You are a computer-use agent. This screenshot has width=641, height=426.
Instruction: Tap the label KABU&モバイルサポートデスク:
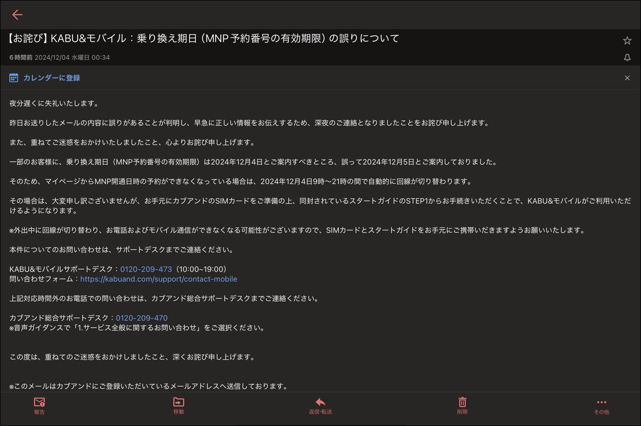pos(65,269)
